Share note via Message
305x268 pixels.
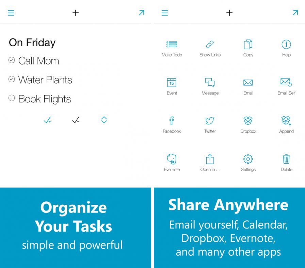(210, 83)
